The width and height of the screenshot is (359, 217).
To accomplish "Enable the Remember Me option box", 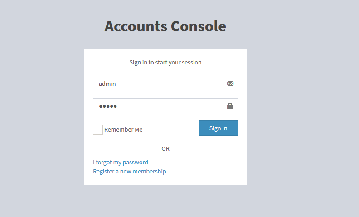I will tap(98, 130).
